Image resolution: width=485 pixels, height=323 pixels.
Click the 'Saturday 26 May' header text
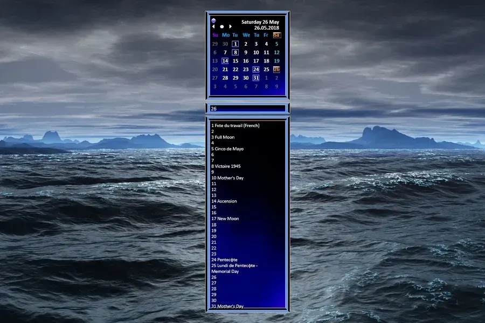click(260, 22)
